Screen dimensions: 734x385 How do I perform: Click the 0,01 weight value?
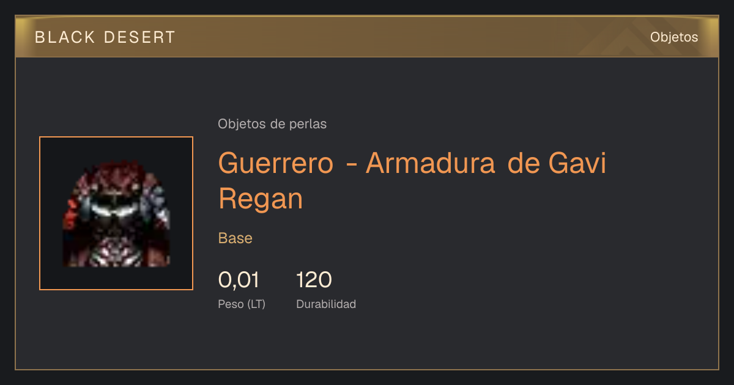point(239,280)
